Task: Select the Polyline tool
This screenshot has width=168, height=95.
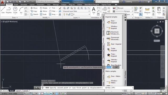Action: click(9, 10)
